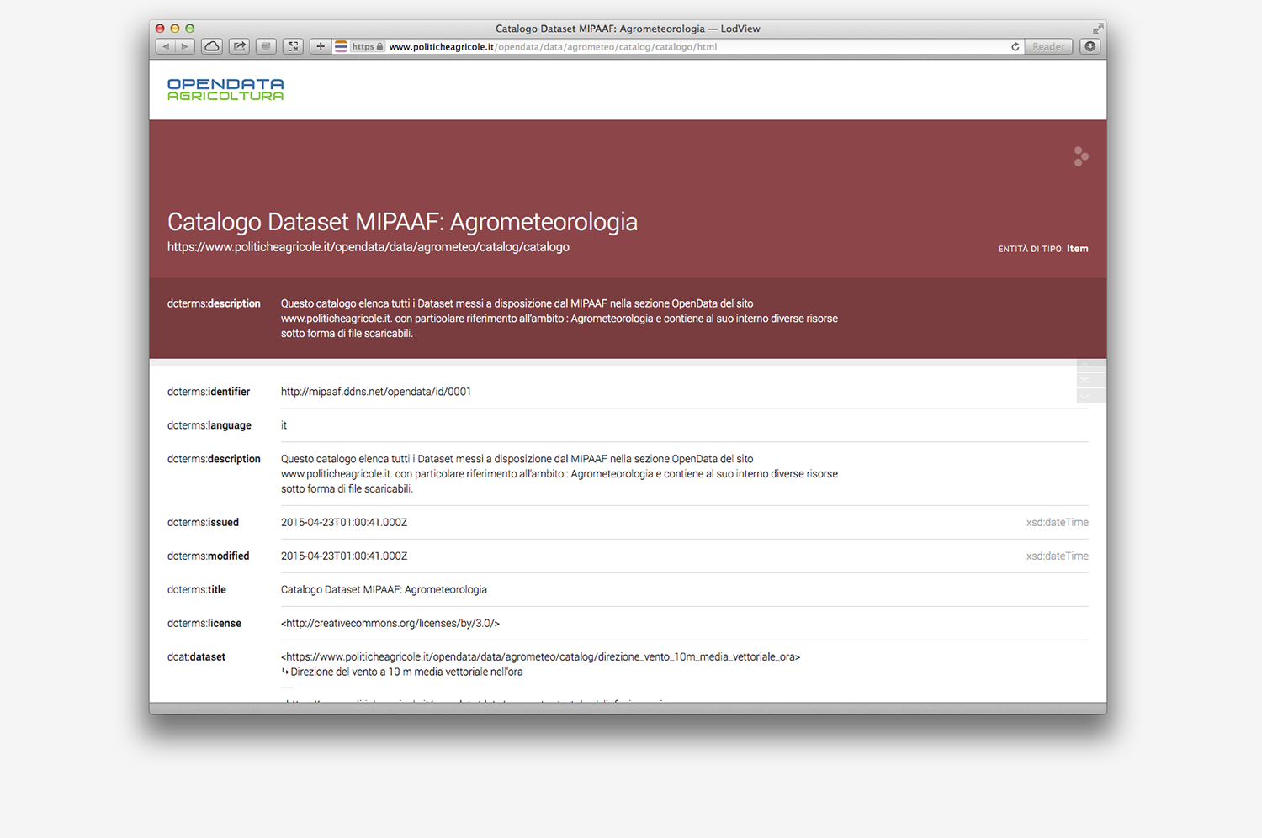Click the 'Item' entity type link
This screenshot has height=838, width=1262.
tap(1078, 249)
